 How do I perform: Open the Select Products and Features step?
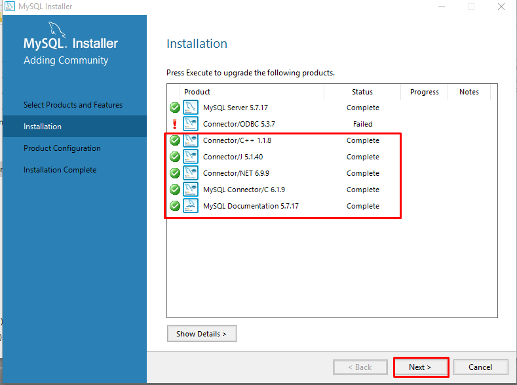73,105
